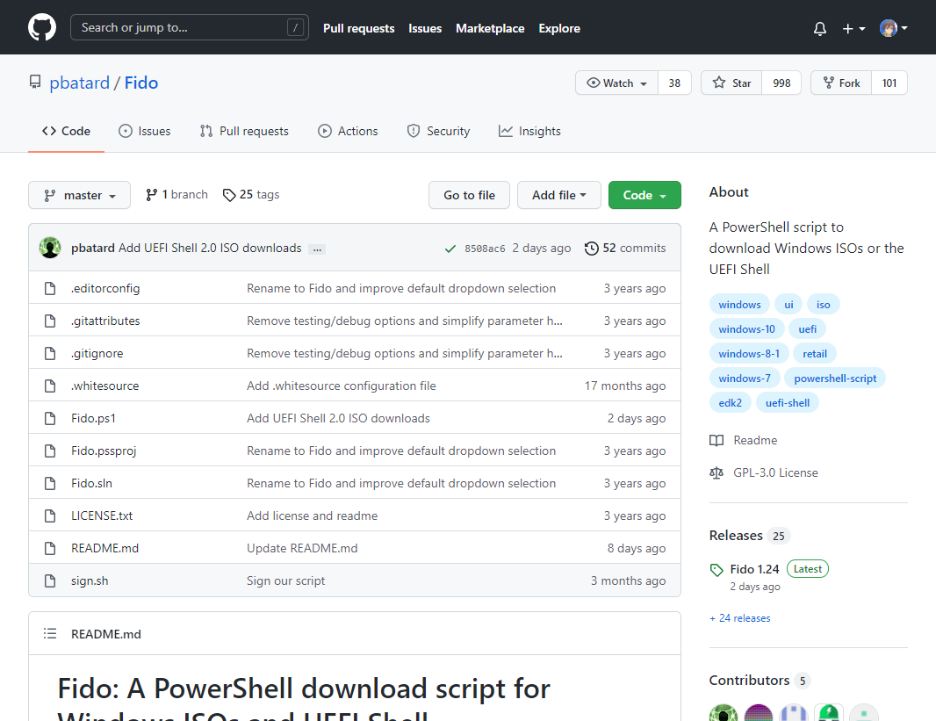936x721 pixels.
Task: Switch to the repository Code tab
Action: click(x=66, y=132)
